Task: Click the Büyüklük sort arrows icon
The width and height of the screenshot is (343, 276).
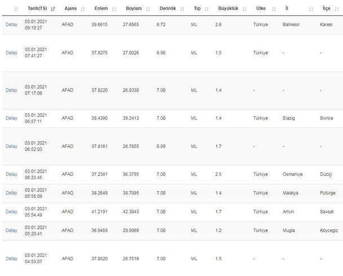Action: tap(243, 9)
